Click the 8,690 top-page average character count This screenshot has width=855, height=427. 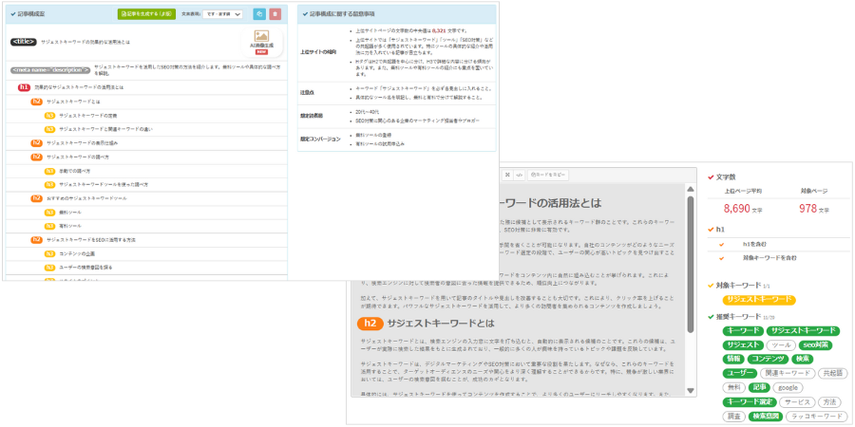(x=736, y=209)
